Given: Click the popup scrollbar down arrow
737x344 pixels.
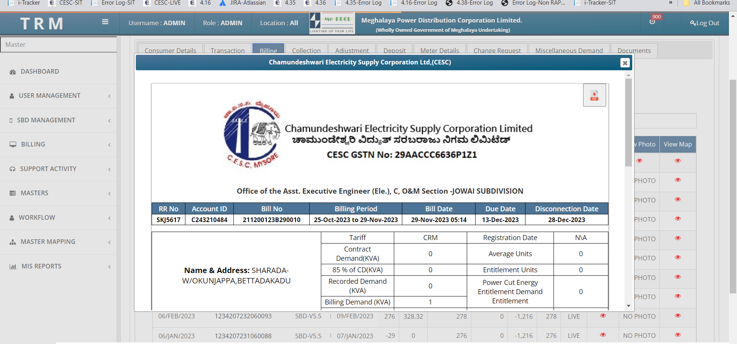Looking at the screenshot, I should click(x=628, y=306).
